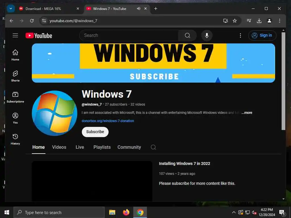Viewport: 291px width, 218px height.
Task: Expand the tab search dropdown
Action: pos(11,9)
